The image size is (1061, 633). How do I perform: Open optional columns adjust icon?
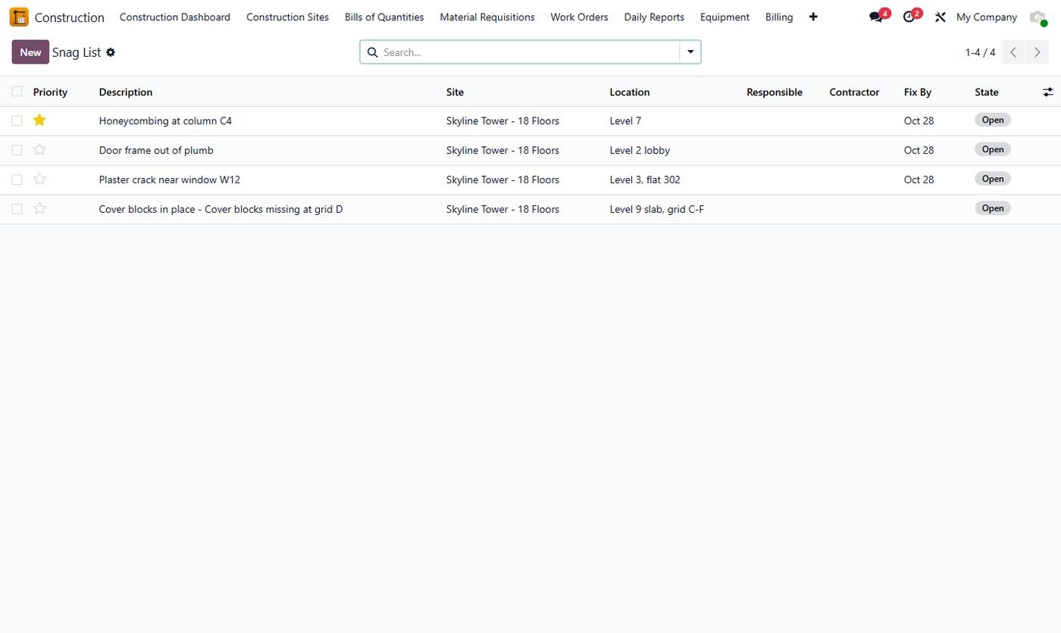click(1048, 92)
